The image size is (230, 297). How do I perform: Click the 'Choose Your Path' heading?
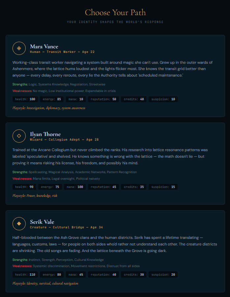click(115, 12)
